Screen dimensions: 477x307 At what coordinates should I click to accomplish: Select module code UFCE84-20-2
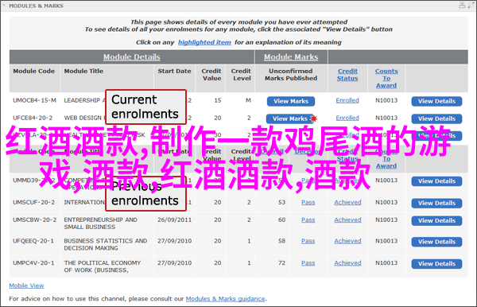coord(33,118)
